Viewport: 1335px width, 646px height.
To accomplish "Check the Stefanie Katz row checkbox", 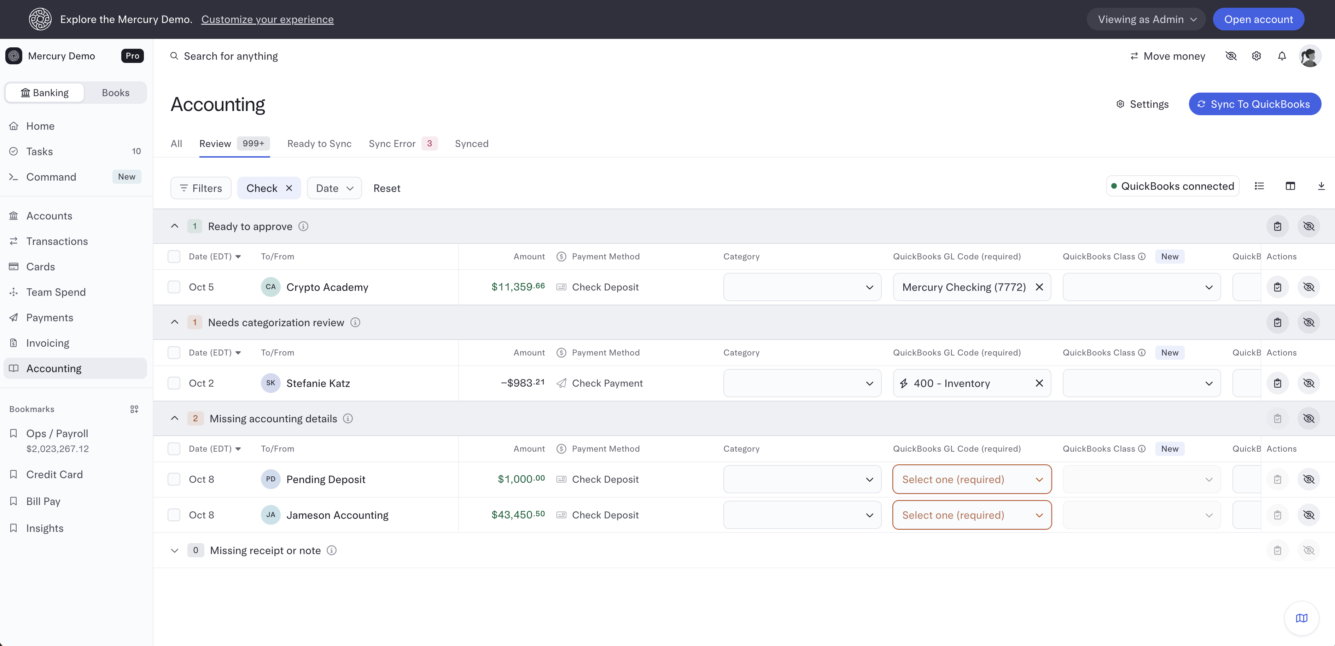I will click(x=174, y=383).
